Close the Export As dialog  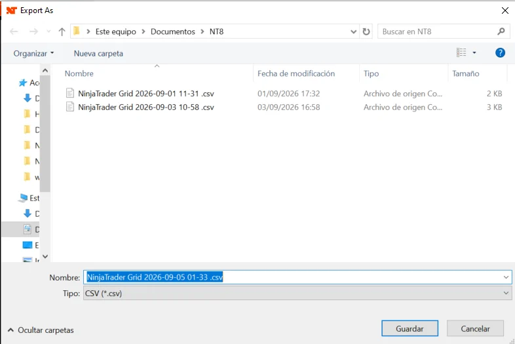[505, 10]
